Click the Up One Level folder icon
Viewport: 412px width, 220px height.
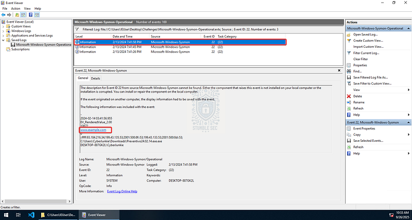point(17,15)
